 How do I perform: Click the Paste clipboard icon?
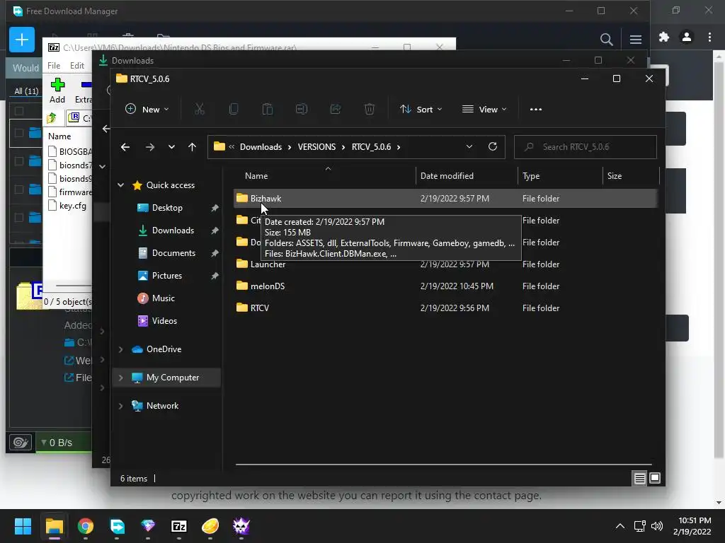pos(267,110)
